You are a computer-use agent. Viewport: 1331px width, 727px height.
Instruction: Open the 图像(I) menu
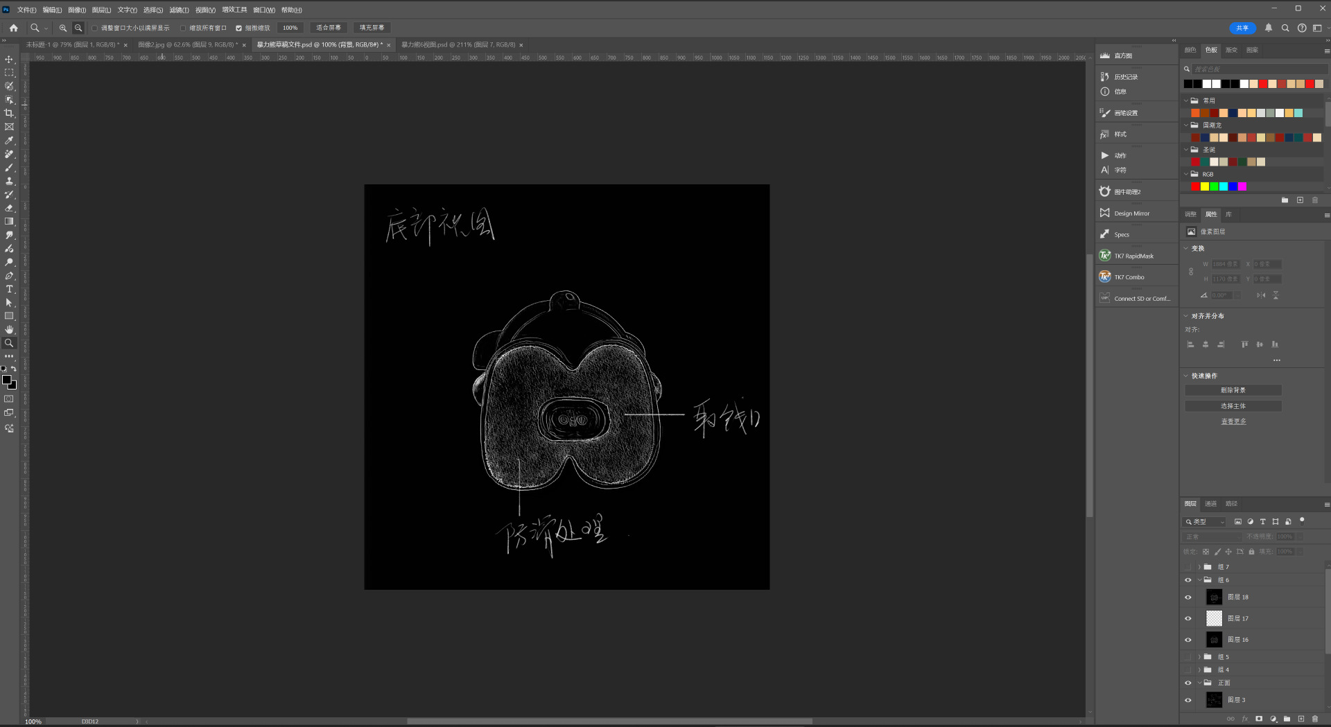(x=77, y=10)
